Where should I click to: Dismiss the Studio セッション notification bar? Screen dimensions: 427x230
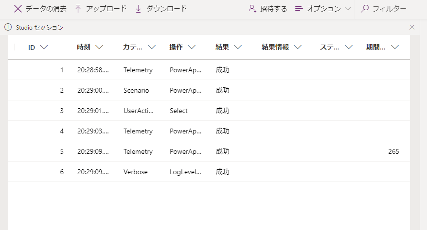tap(412, 27)
